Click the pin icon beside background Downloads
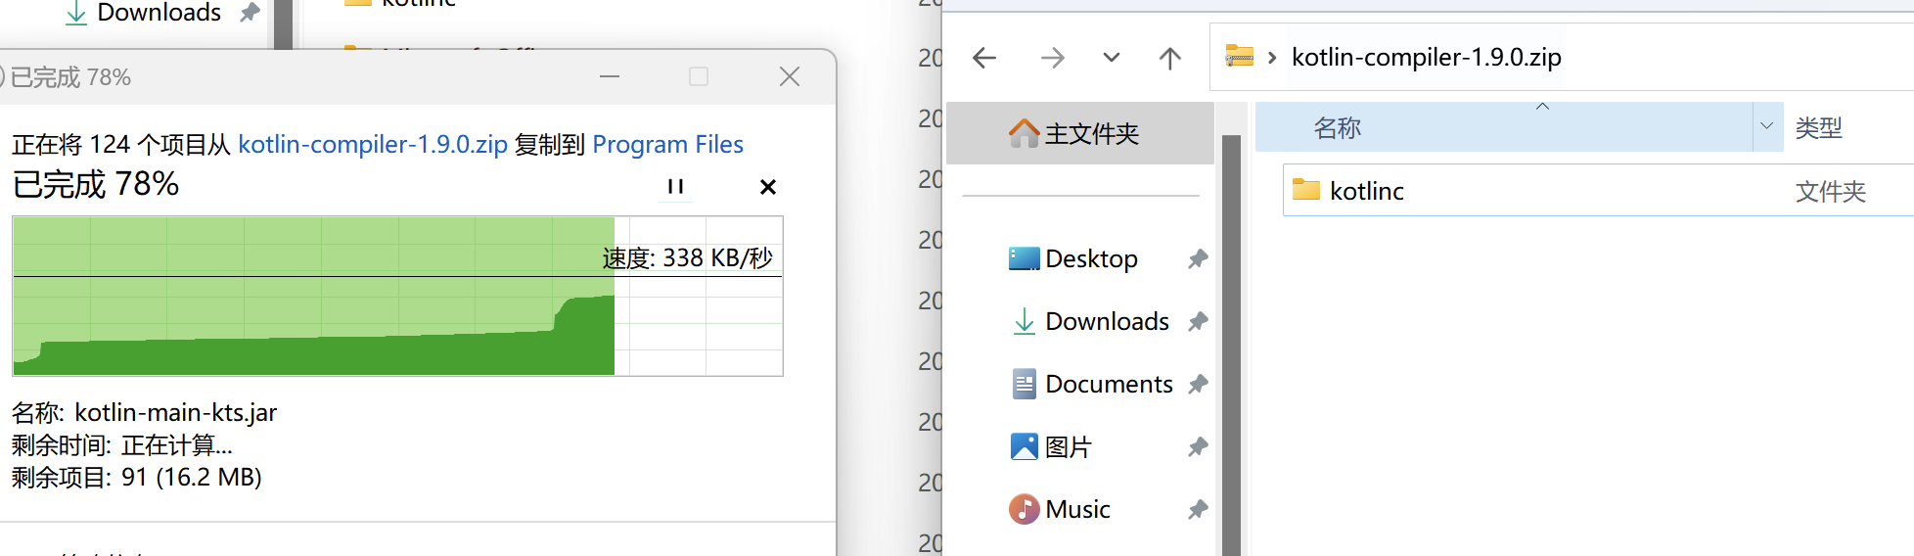This screenshot has width=1914, height=556. (250, 12)
